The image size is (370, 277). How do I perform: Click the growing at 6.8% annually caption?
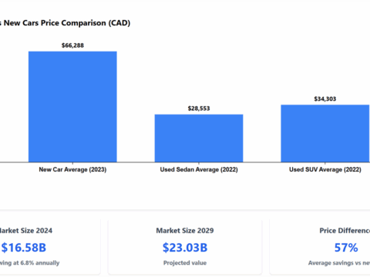pyautogui.click(x=29, y=263)
